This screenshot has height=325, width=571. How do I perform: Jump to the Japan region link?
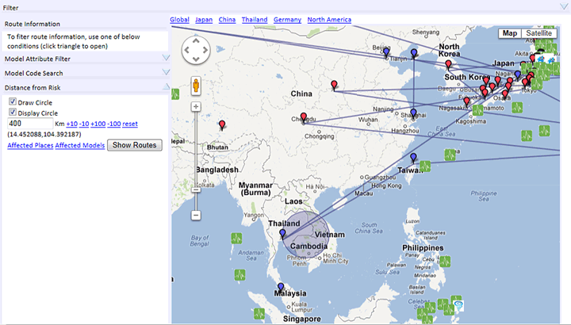pos(204,19)
